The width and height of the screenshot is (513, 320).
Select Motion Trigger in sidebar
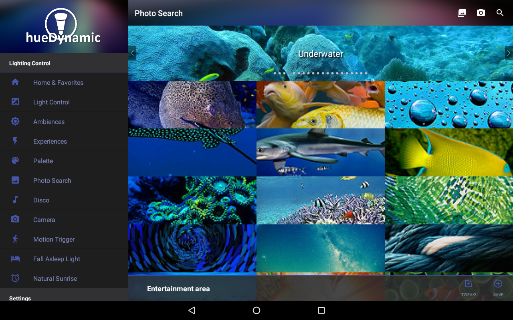(64, 239)
